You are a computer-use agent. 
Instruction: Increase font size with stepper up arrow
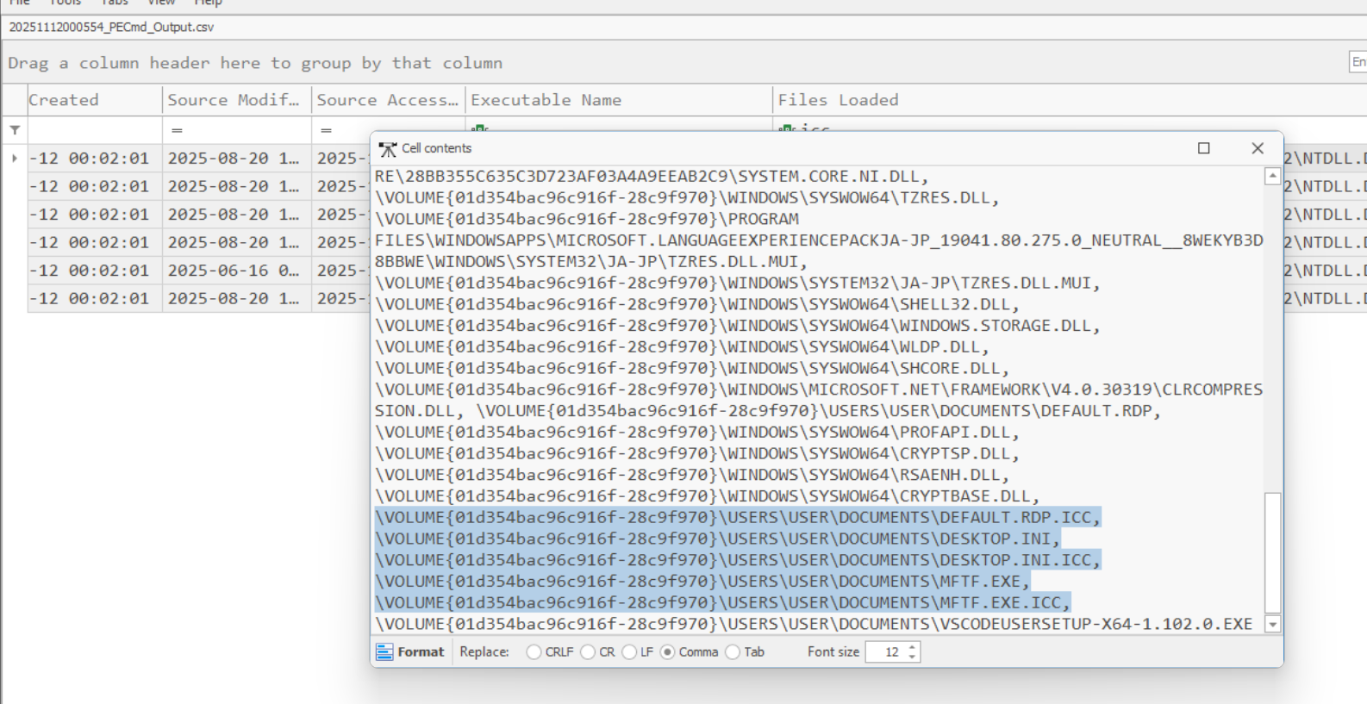click(912, 647)
